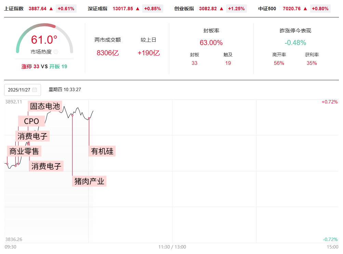
Task: Select the 固态电池 sector label on chart
Action: pyautogui.click(x=45, y=106)
